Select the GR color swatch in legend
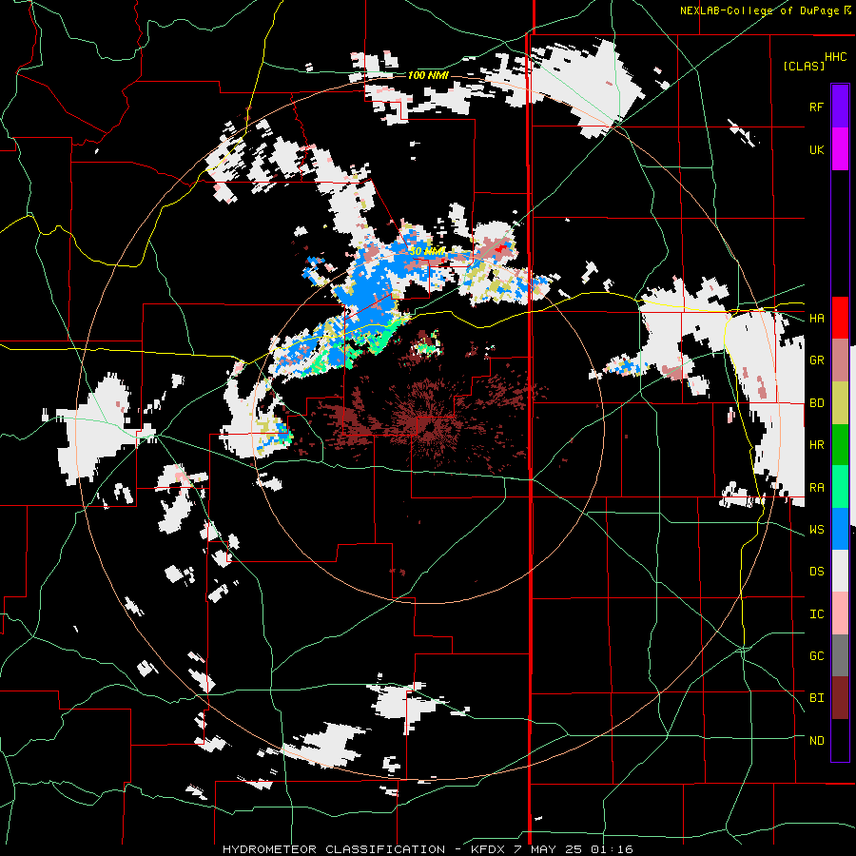The image size is (856, 856). click(x=840, y=360)
